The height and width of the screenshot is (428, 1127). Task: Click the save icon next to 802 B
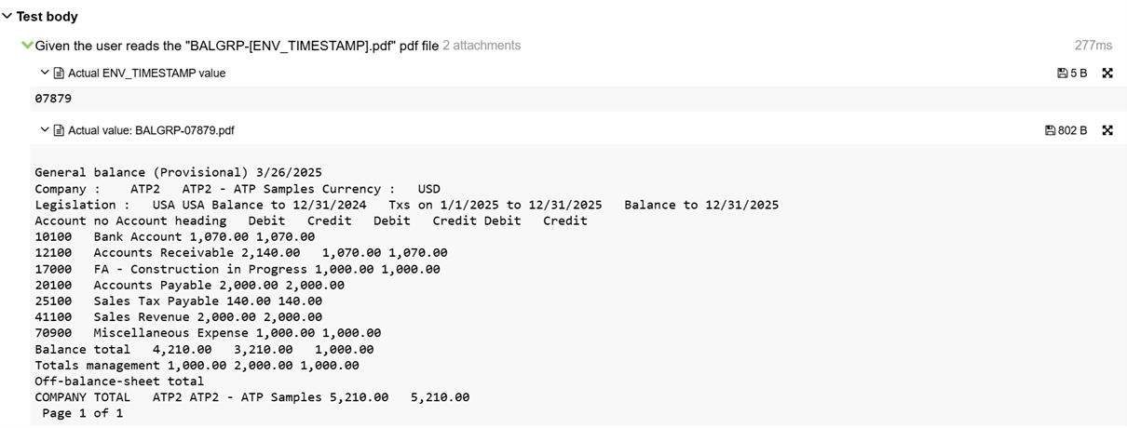pos(1051,130)
